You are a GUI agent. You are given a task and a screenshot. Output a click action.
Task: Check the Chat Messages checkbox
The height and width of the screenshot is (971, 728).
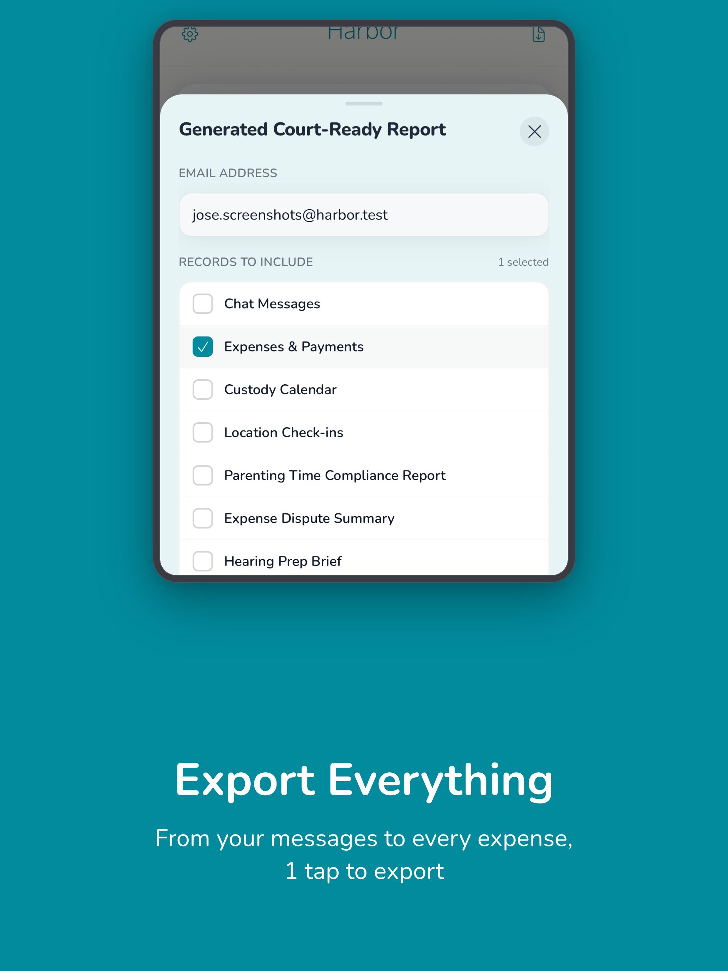point(203,304)
